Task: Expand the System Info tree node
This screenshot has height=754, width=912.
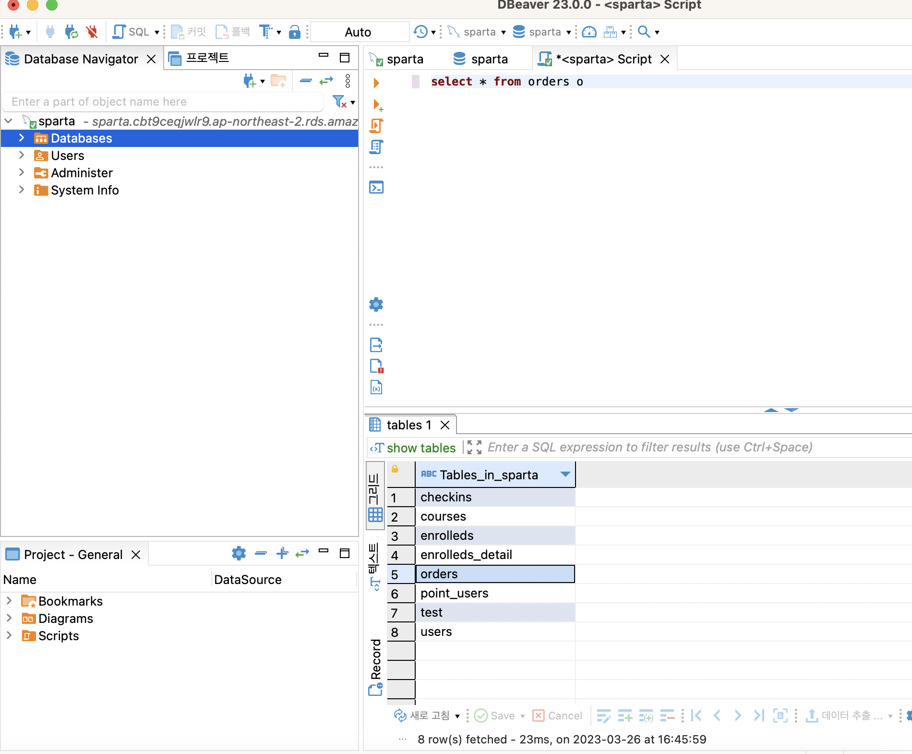Action: tap(22, 190)
